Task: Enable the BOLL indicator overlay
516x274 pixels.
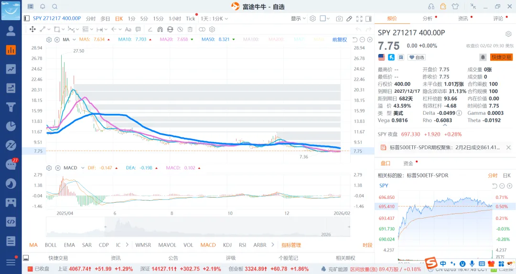Action: 51,245
